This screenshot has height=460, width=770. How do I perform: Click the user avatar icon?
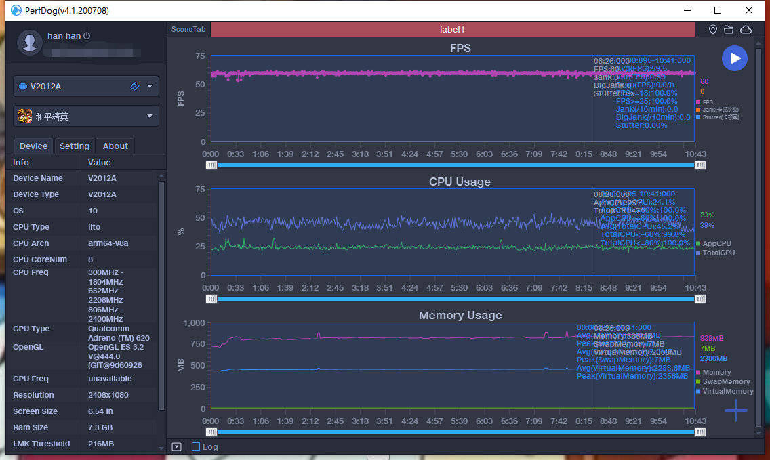point(29,42)
